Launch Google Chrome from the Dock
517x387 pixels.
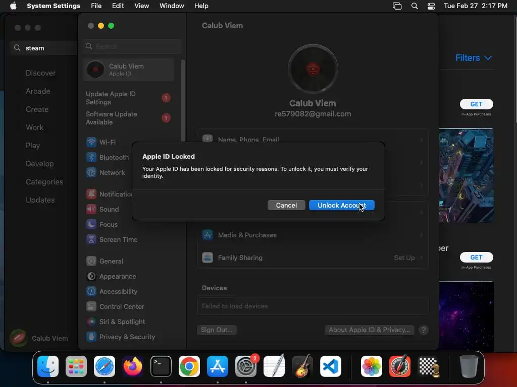tap(189, 366)
